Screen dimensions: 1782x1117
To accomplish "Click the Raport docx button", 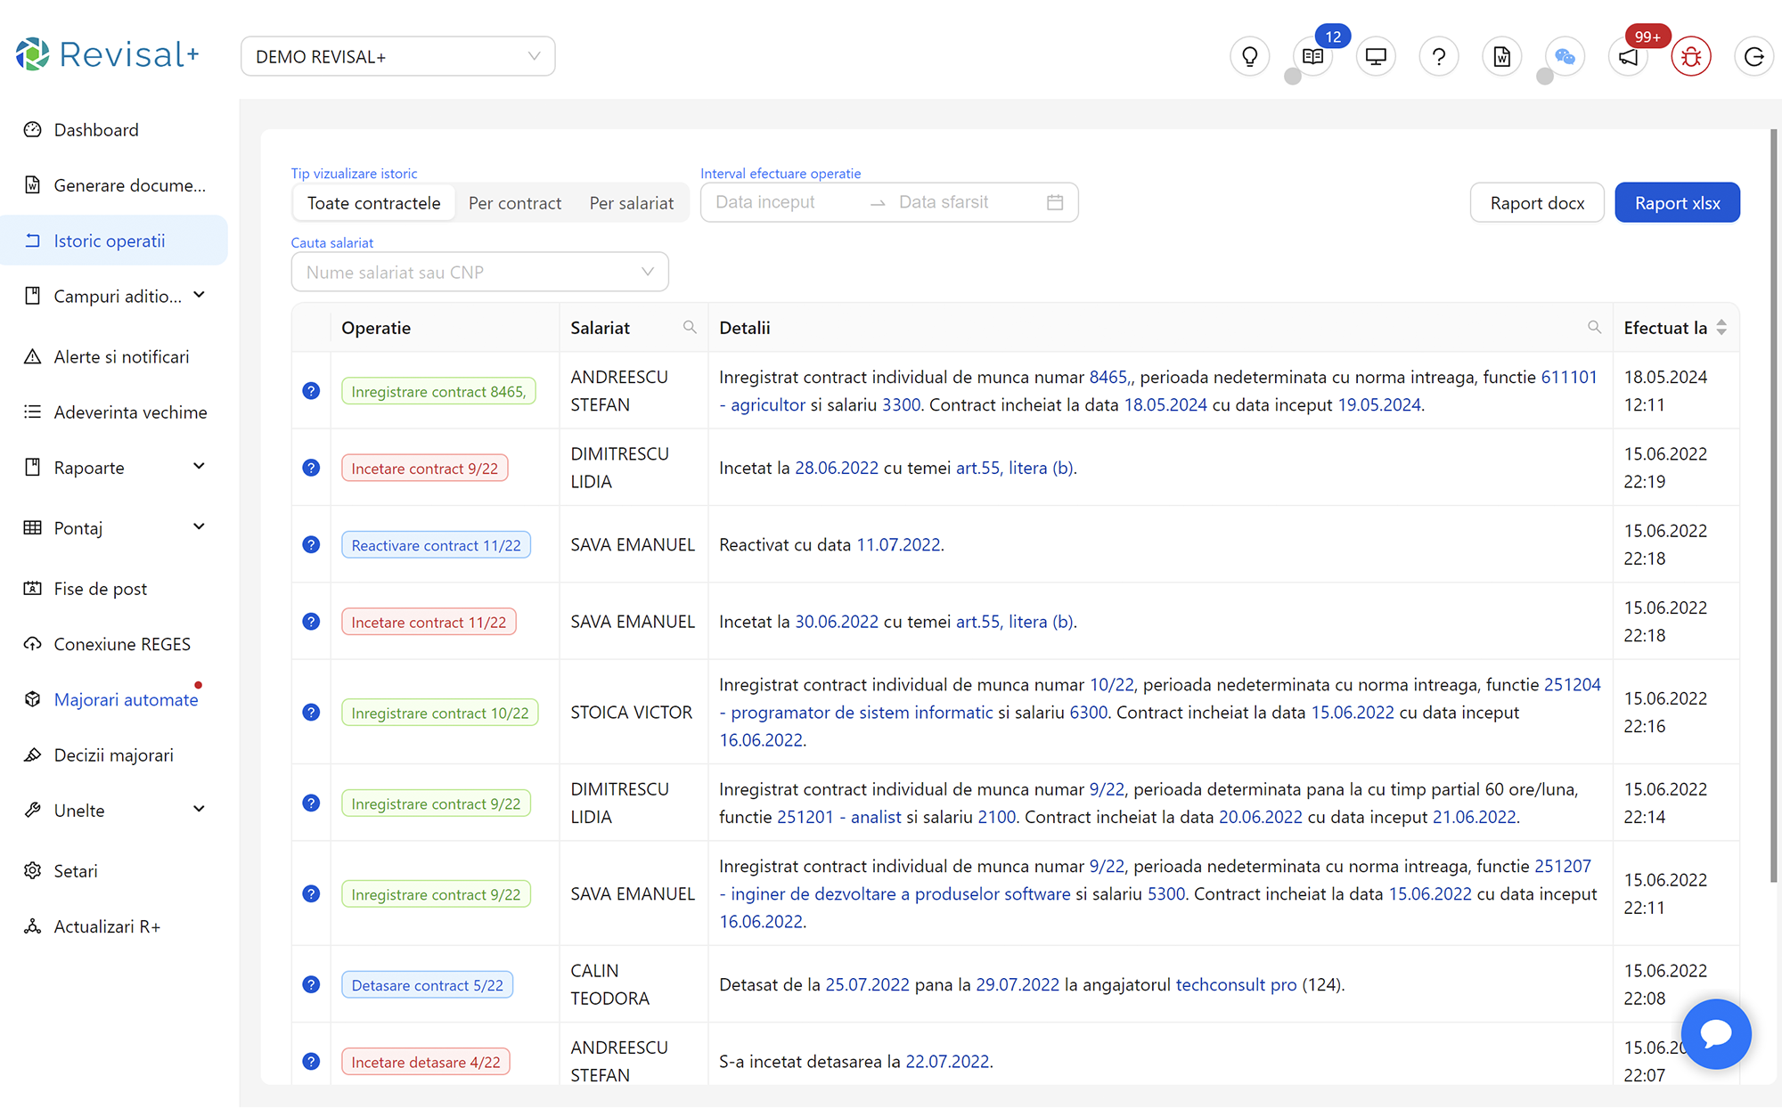I will [1536, 203].
